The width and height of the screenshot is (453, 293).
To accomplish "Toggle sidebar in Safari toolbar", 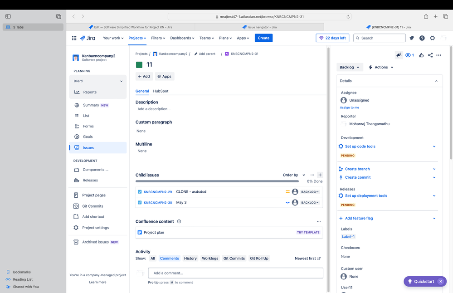I will (x=8, y=16).
